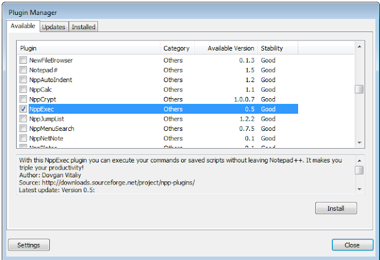Mark the NppNetNote checkbox
Image resolution: width=380 pixels, height=260 pixels.
pyautogui.click(x=23, y=138)
